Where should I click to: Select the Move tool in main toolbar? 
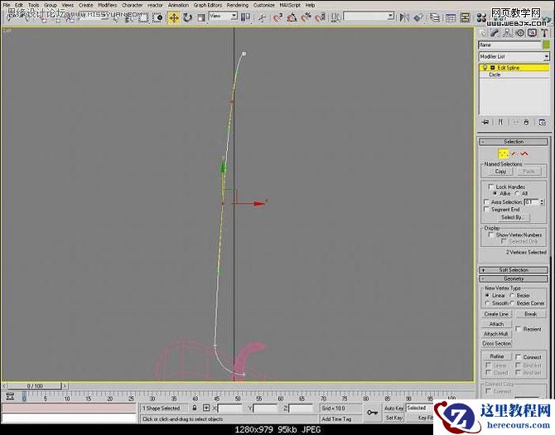pos(174,17)
